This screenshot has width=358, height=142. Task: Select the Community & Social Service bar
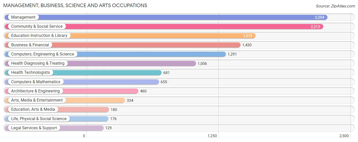(x=164, y=26)
